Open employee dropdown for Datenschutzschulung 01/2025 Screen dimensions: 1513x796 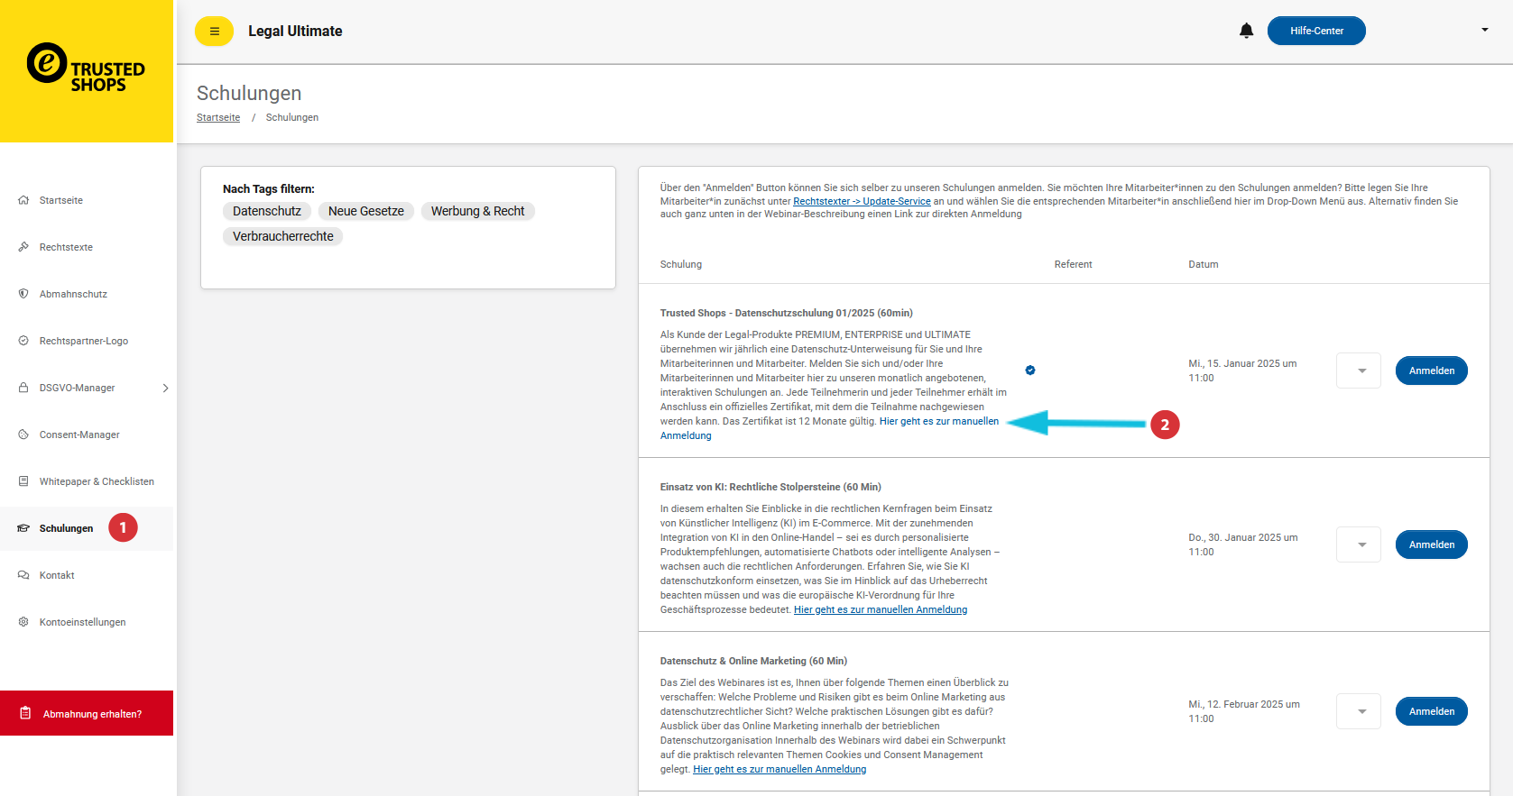(1359, 371)
